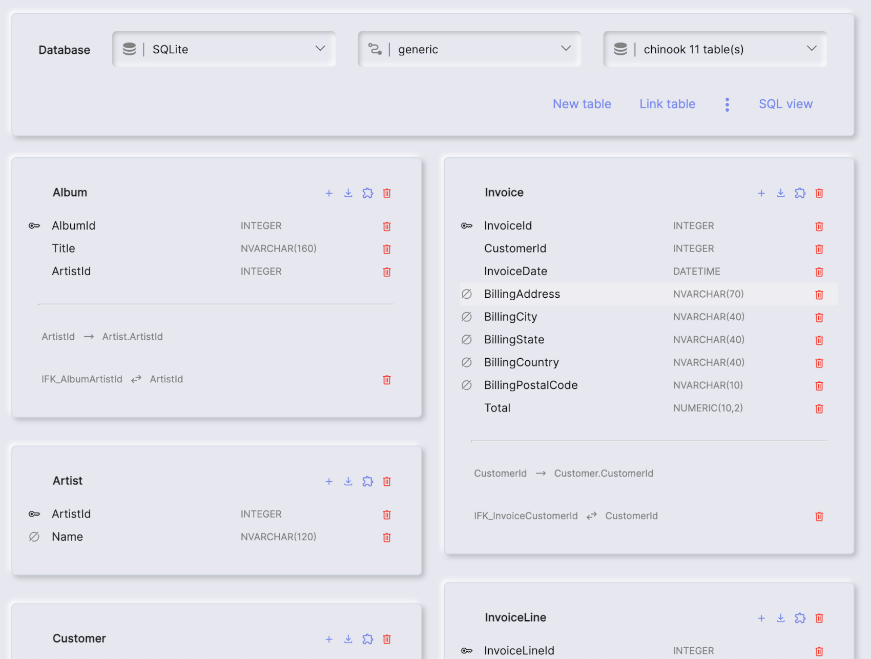Delete the BillingAddress column from Invoice
The height and width of the screenshot is (659, 871).
pyautogui.click(x=819, y=295)
